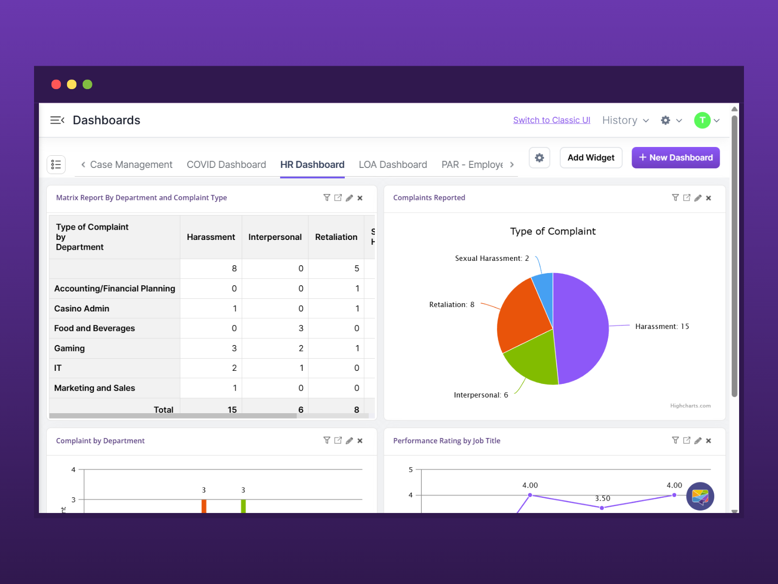The height and width of the screenshot is (584, 778).
Task: Click the Highcharts.com credit link
Action: pos(690,406)
